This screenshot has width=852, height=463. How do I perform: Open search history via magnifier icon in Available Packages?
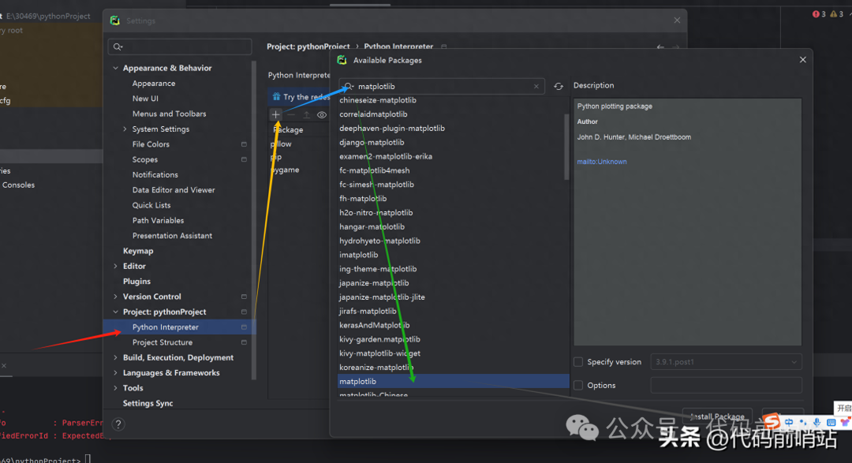click(349, 87)
